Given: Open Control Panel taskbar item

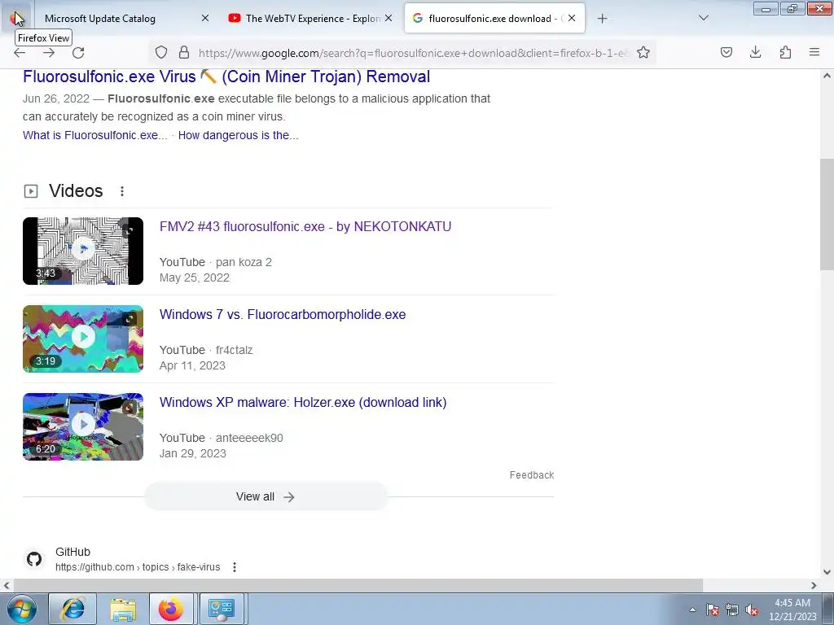Looking at the screenshot, I should click(222, 609).
